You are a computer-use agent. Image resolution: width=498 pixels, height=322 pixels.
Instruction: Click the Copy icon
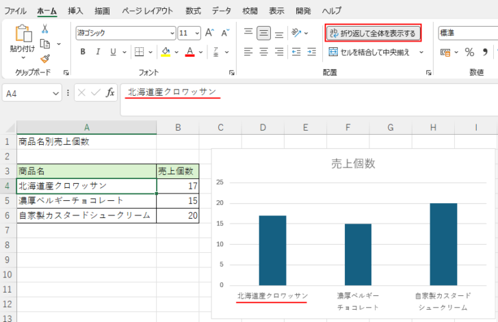pyautogui.click(x=44, y=44)
